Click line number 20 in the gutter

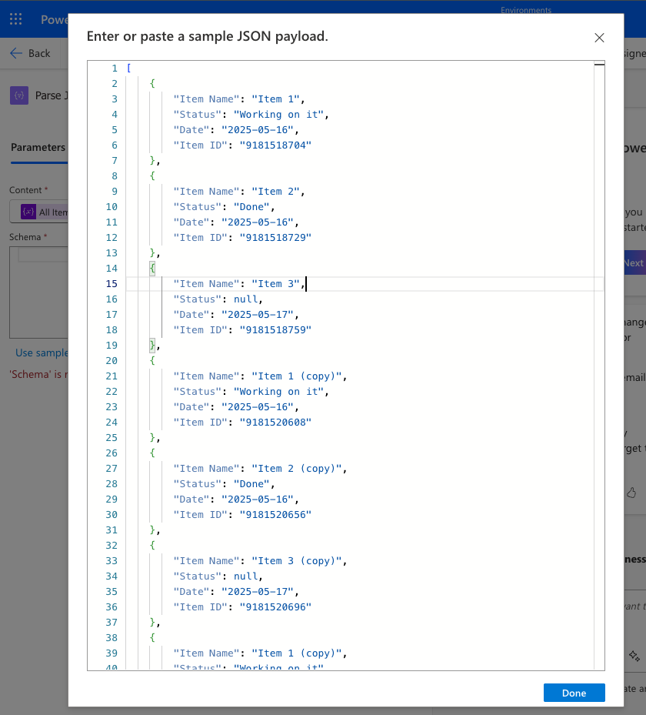[112, 361]
